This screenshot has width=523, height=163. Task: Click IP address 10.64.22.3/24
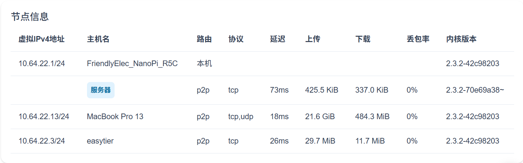pos(42,141)
